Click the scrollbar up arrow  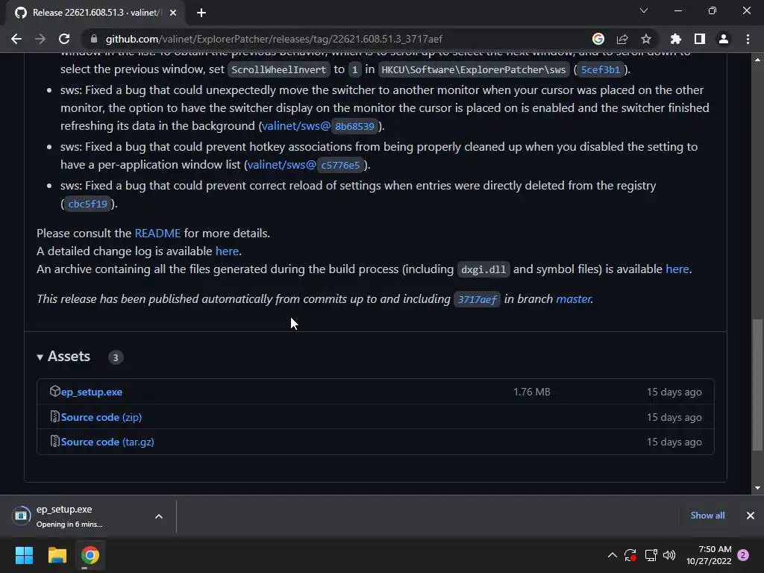point(757,59)
